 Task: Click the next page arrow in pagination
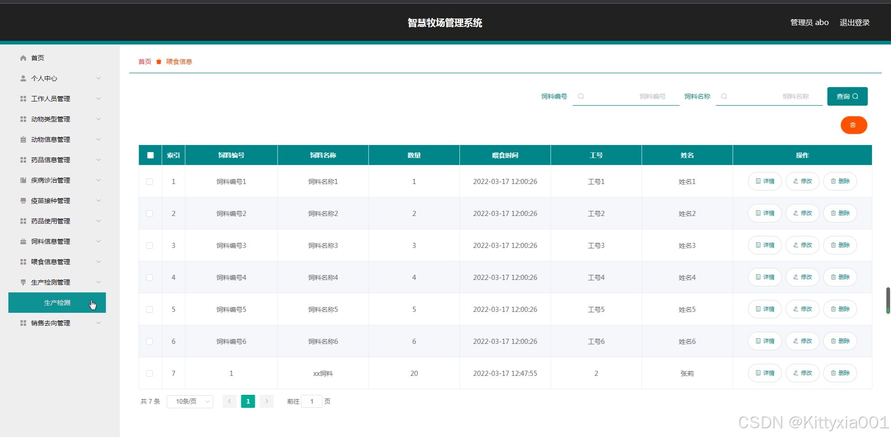tap(266, 401)
